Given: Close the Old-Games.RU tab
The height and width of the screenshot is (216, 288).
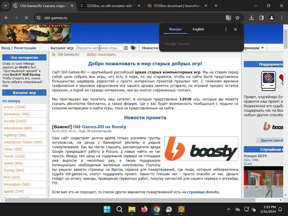Looking at the screenshot, I should click(x=72, y=6).
